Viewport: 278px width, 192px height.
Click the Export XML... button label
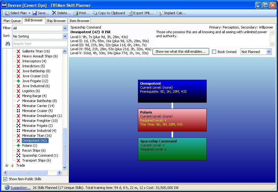(x=144, y=13)
